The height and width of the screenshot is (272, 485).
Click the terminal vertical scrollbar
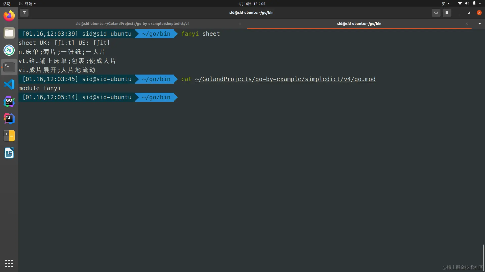[483, 257]
